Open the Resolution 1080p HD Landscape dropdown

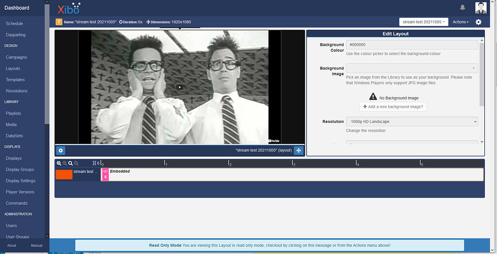click(x=411, y=121)
